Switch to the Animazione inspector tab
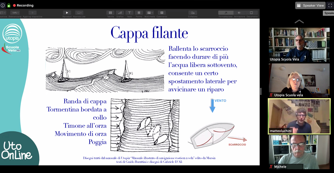 (239, 13)
